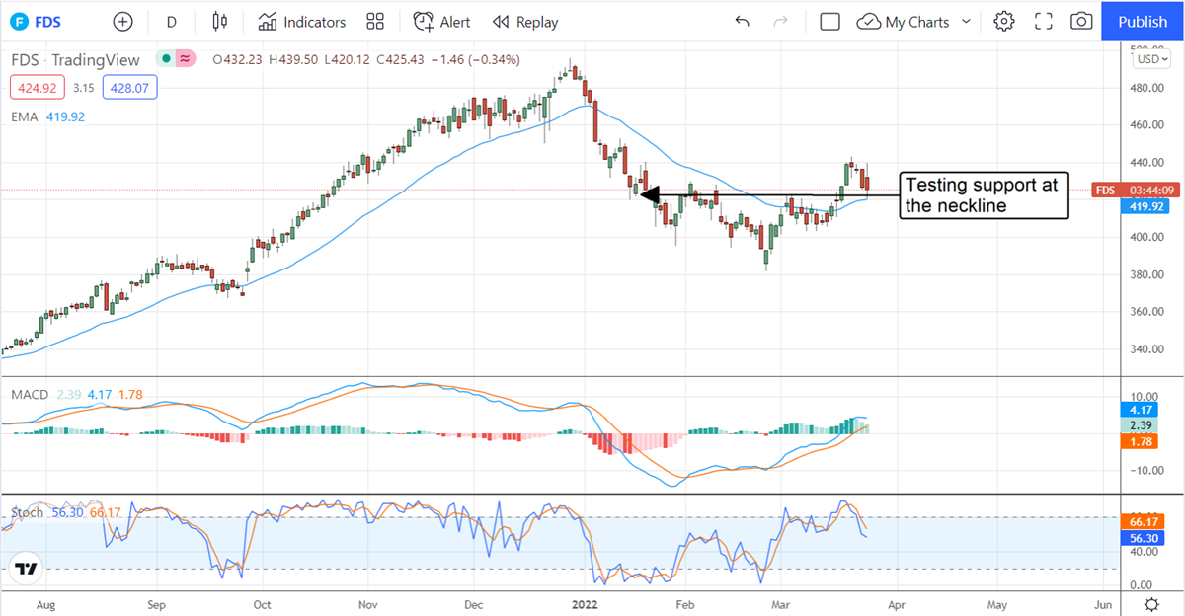The image size is (1185, 616).
Task: Enter fullscreen mode
Action: click(1043, 22)
